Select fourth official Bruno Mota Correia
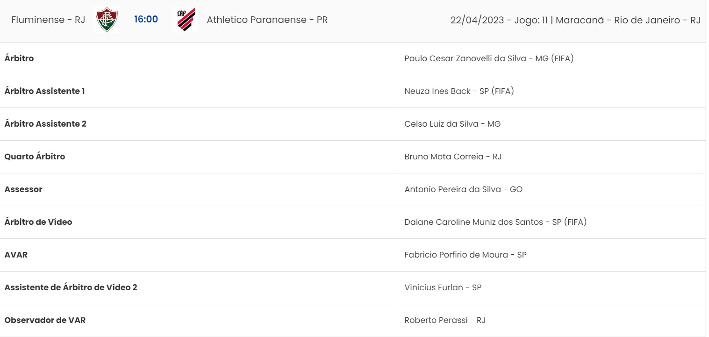Image resolution: width=709 pixels, height=337 pixels. coord(453,157)
